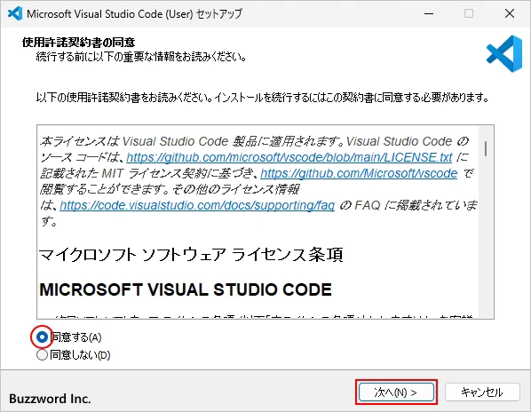Click the Buzzword Inc. label

50,399
